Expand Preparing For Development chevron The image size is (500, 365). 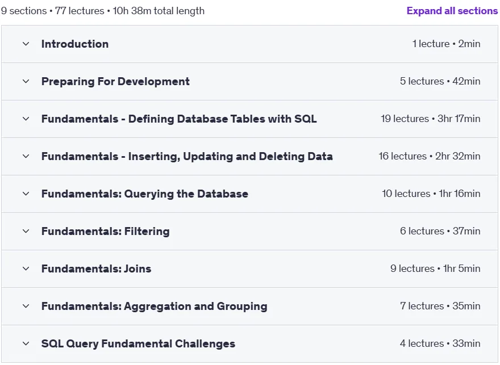coord(26,82)
